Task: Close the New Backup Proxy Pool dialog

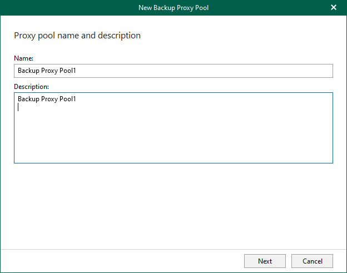Action: [x=334, y=8]
